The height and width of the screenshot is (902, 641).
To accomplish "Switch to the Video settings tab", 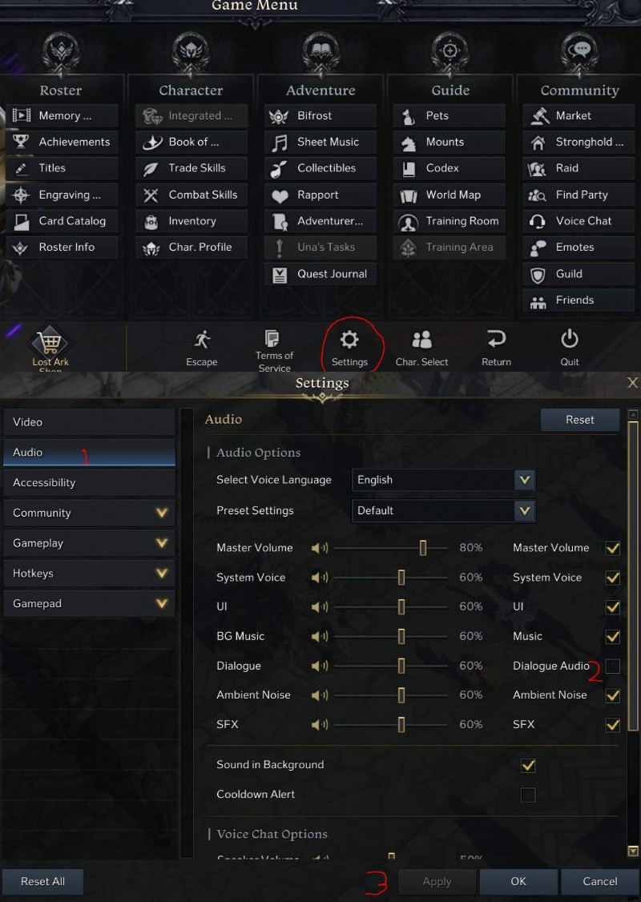I will 89,422.
